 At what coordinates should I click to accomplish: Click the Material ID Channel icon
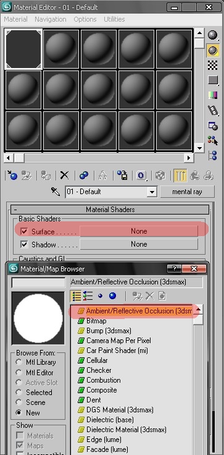point(141,176)
